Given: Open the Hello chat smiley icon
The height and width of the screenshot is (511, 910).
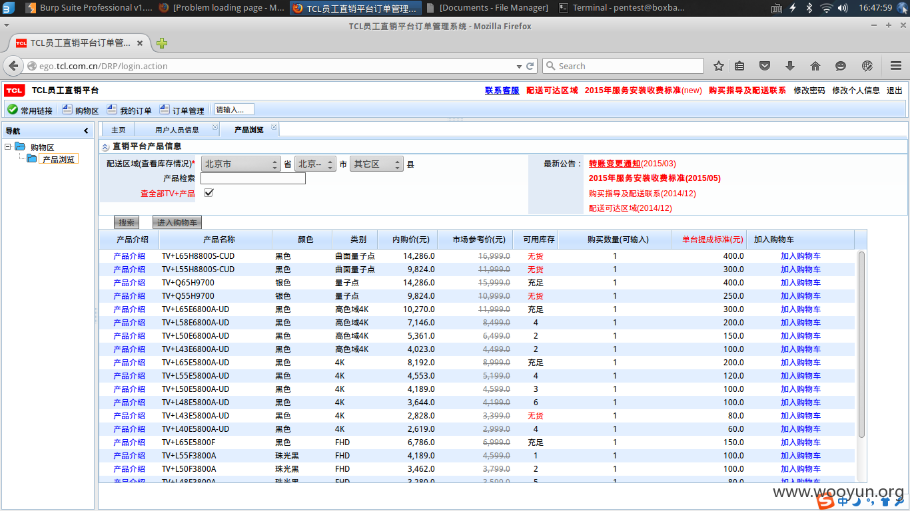Looking at the screenshot, I should coord(841,66).
